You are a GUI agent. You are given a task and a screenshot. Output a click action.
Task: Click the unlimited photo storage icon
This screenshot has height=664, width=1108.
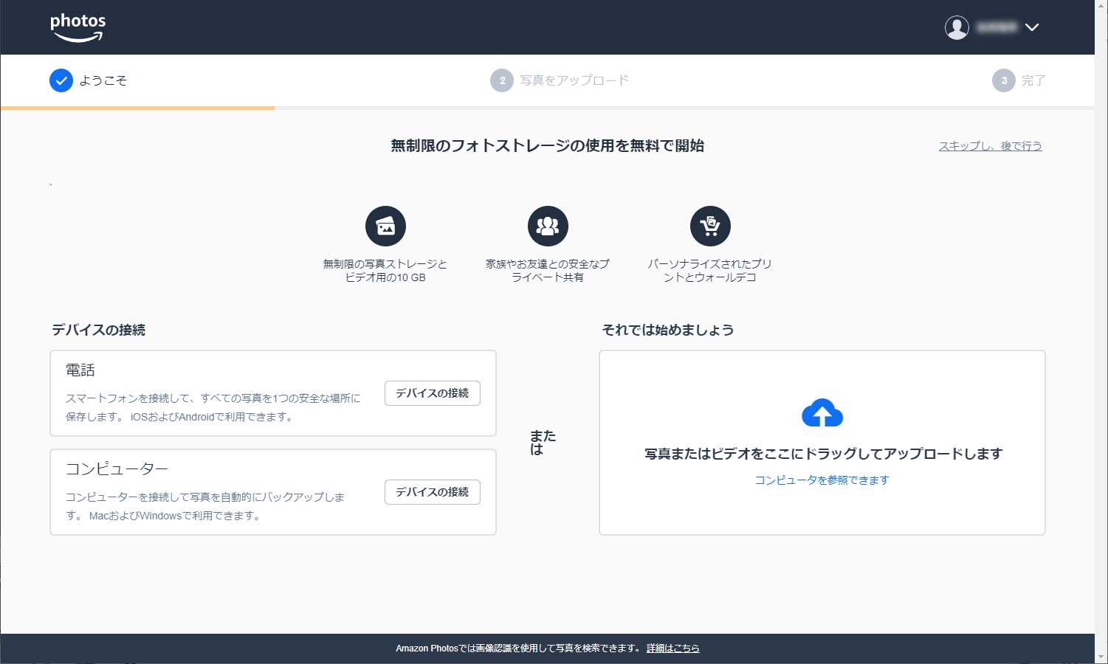385,226
